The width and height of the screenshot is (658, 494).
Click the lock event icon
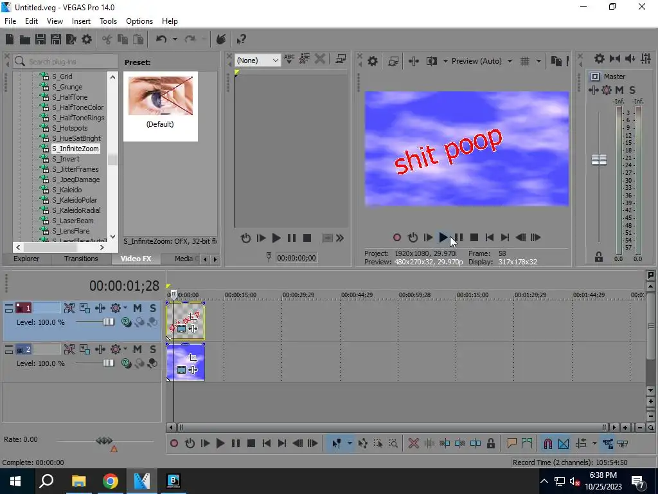point(490,444)
